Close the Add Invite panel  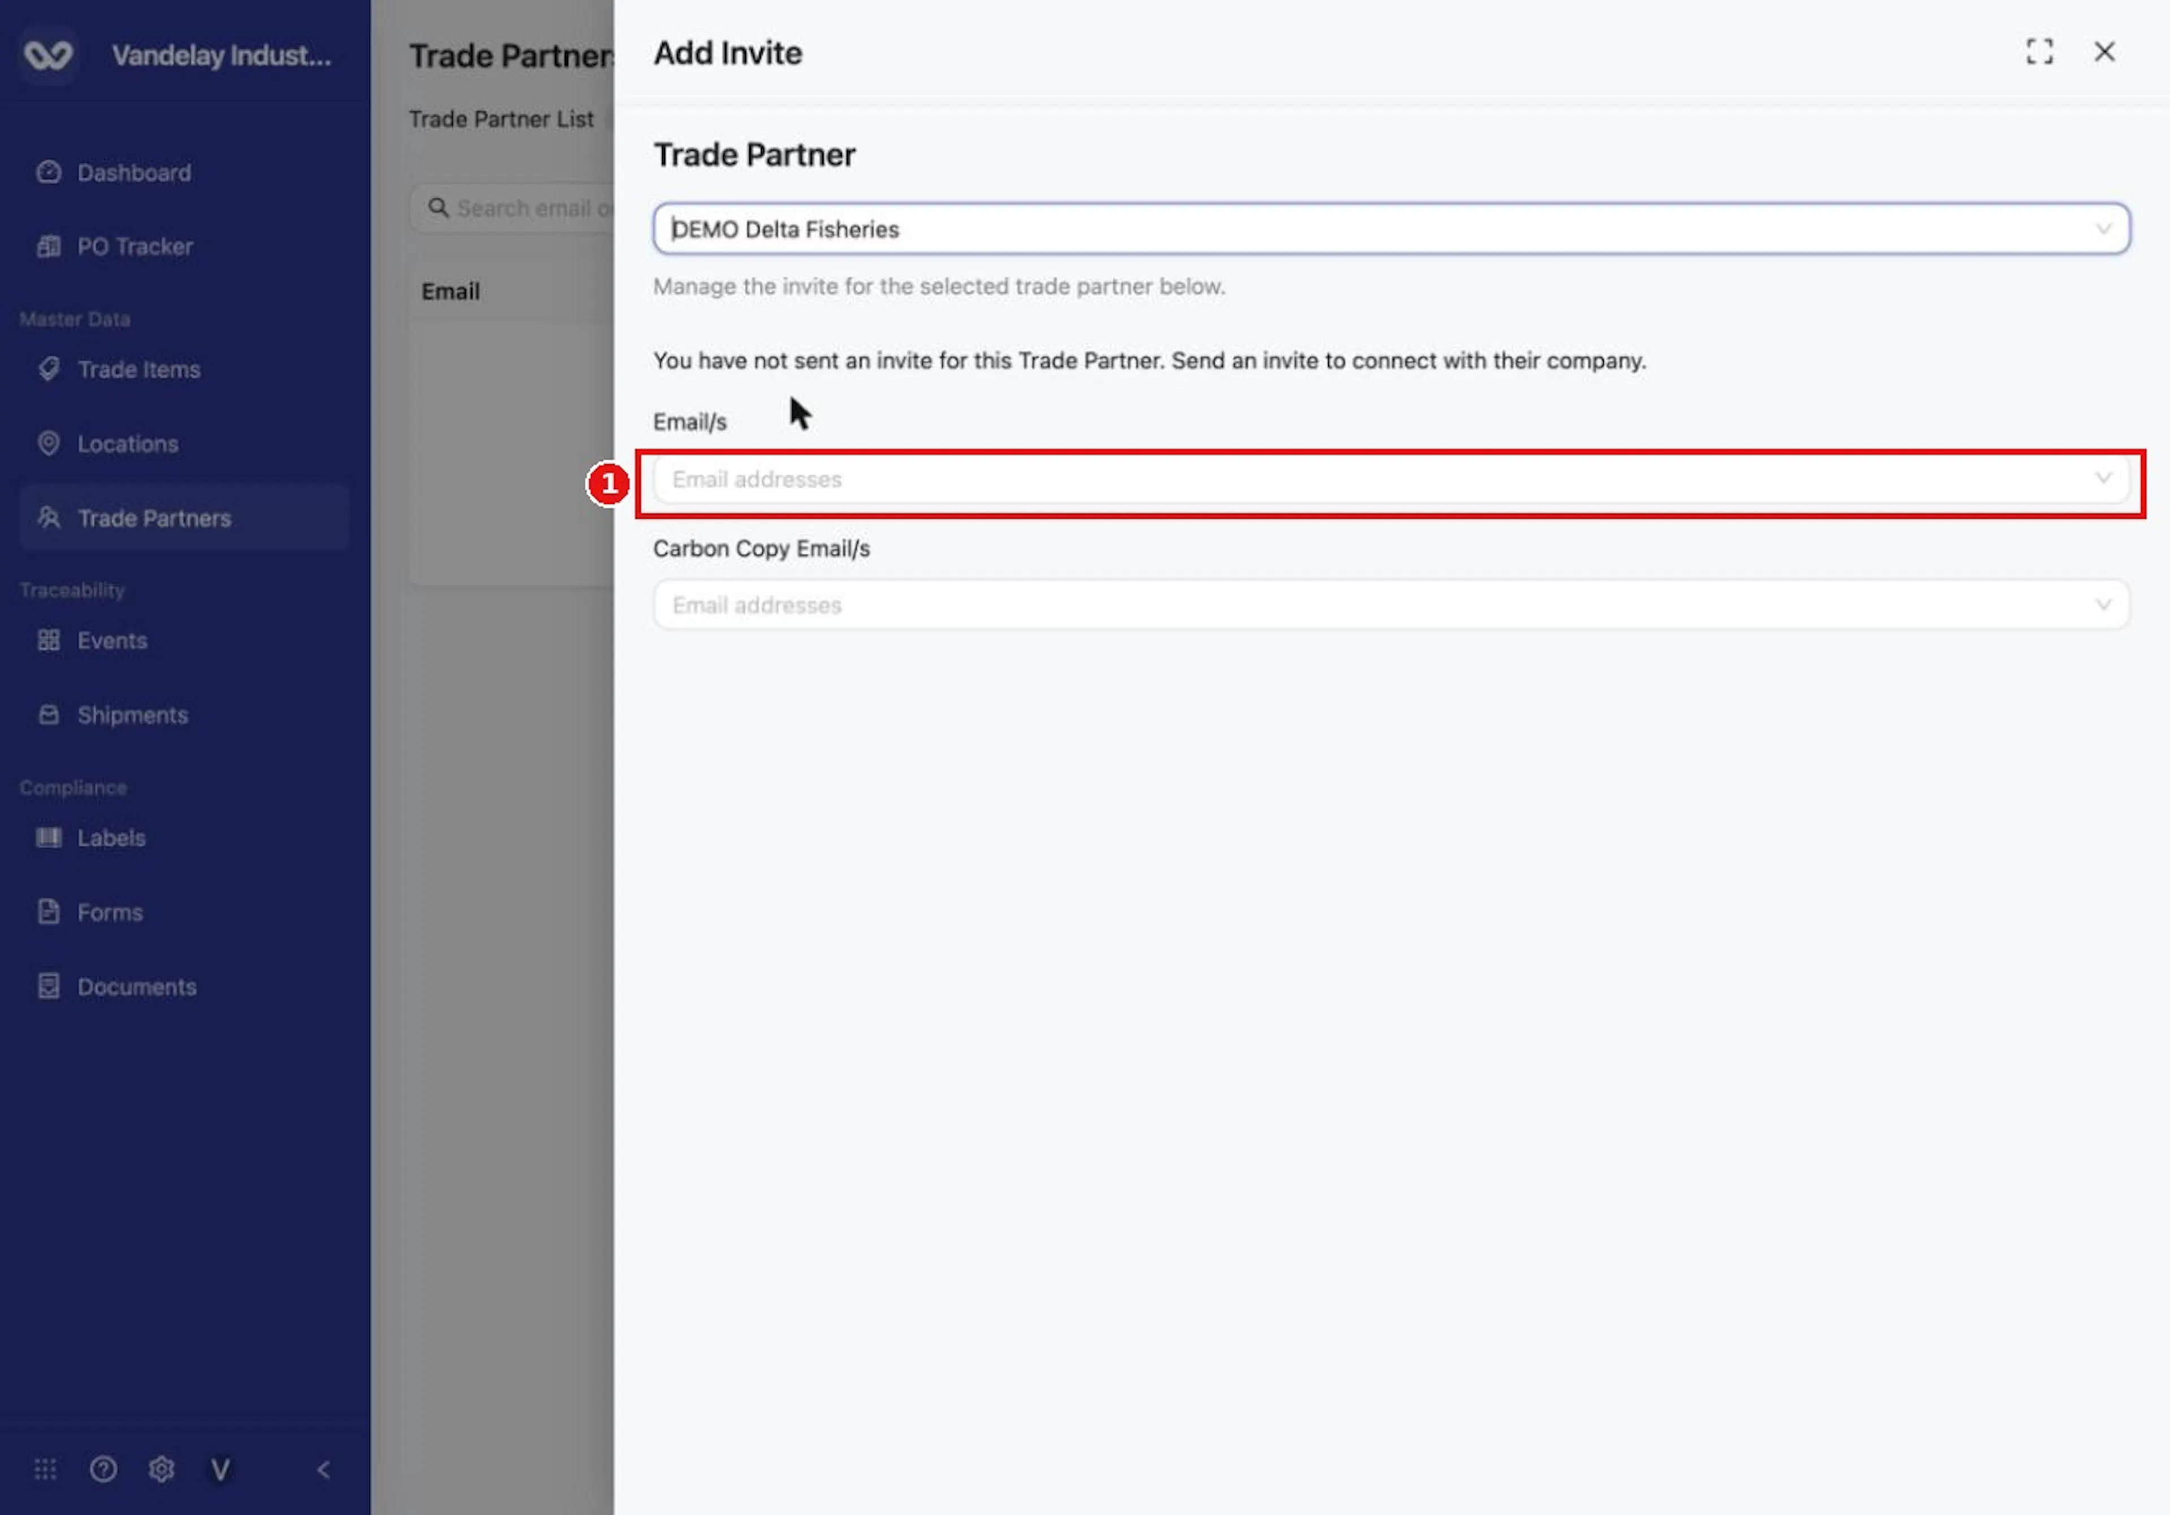click(x=2104, y=52)
